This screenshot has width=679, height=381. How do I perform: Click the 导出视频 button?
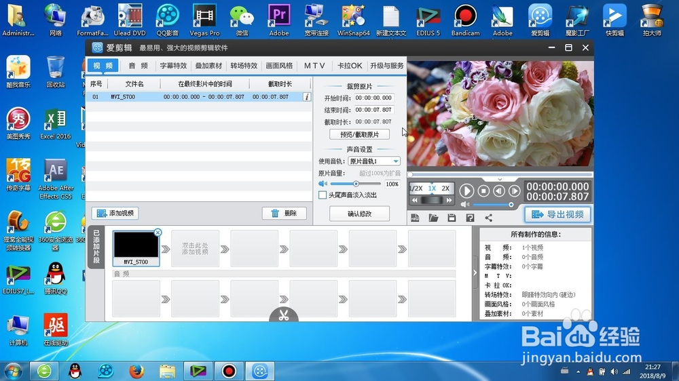(x=557, y=214)
